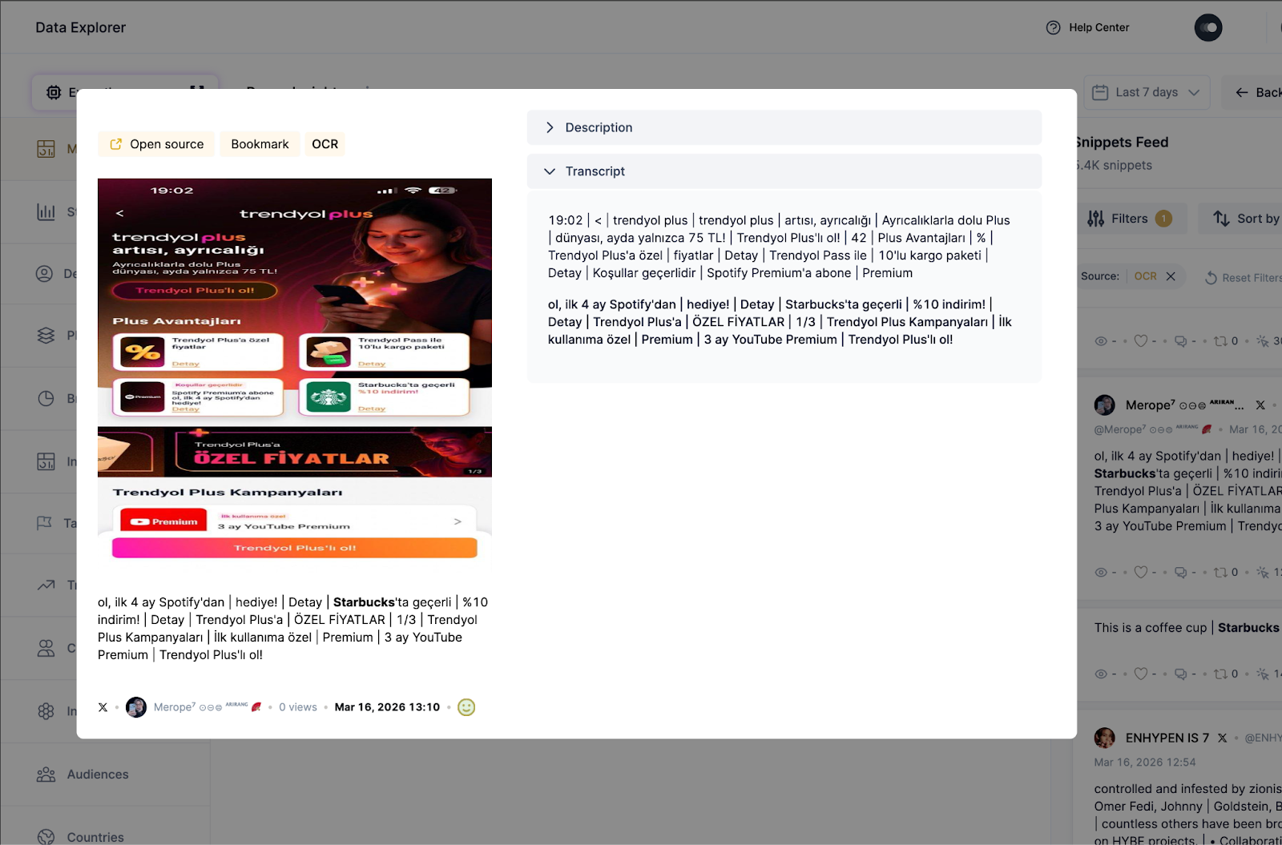Image resolution: width=1282 pixels, height=845 pixels.
Task: Click the X platform icon in modal footer
Action: [x=103, y=707]
